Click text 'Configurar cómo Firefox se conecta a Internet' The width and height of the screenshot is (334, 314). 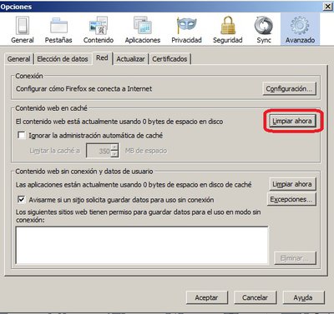tap(83, 89)
